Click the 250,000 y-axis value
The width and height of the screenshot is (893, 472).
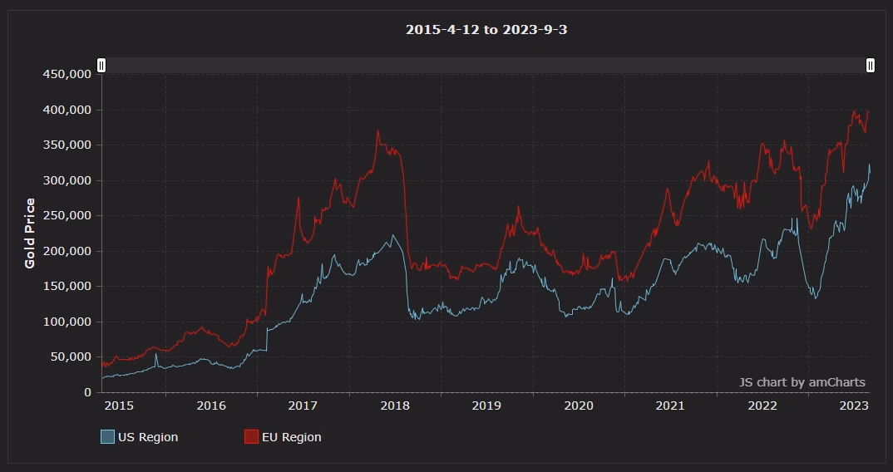pyautogui.click(x=67, y=215)
